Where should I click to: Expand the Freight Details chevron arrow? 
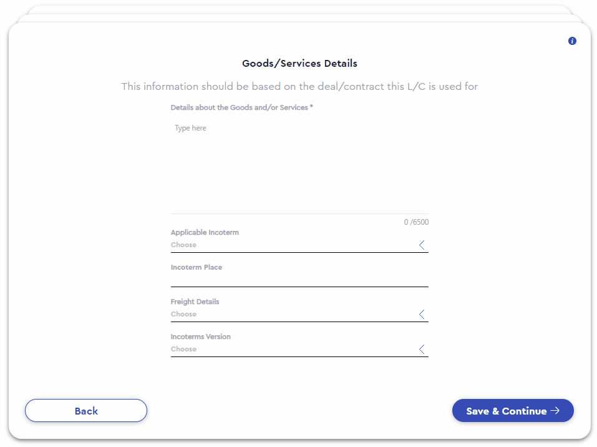(x=422, y=315)
